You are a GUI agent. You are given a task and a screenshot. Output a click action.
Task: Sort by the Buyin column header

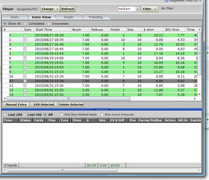80,30
